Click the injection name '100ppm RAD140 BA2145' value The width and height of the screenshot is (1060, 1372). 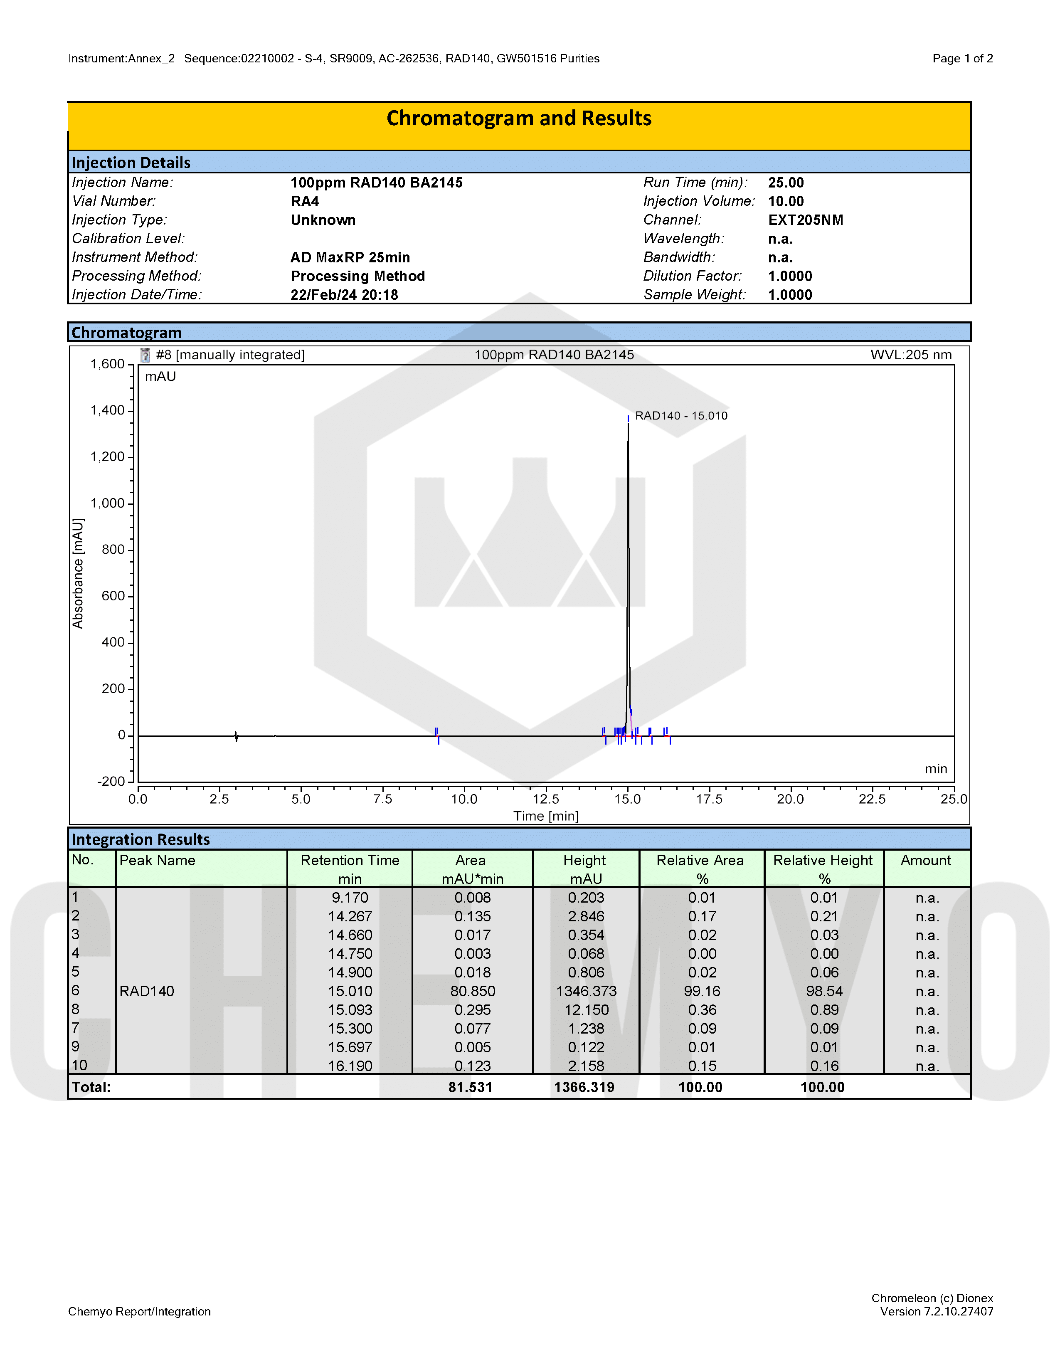tap(376, 183)
